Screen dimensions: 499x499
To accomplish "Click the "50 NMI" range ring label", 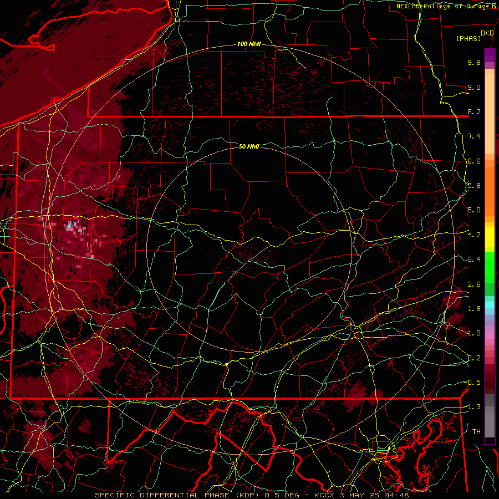I will point(249,146).
